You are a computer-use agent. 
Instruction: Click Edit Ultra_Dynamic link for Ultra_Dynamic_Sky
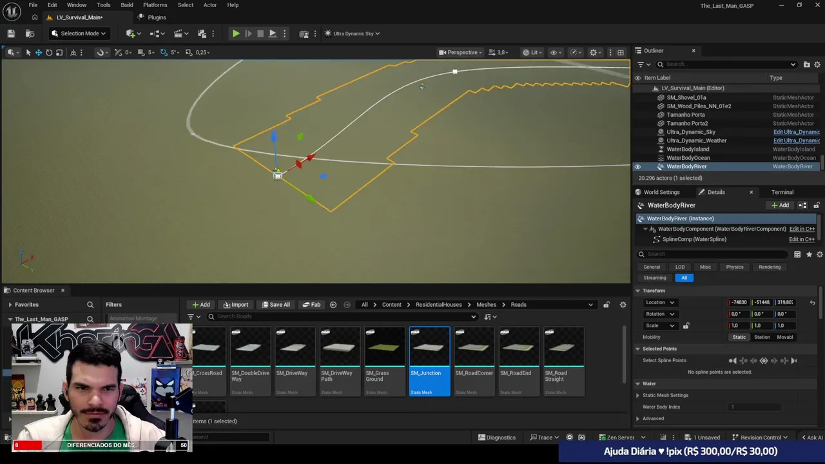tap(797, 132)
